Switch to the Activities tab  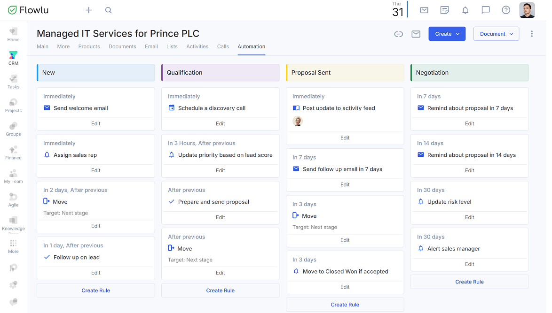pos(197,46)
